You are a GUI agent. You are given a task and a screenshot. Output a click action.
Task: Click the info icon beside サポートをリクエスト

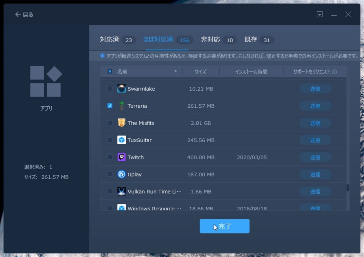point(334,72)
